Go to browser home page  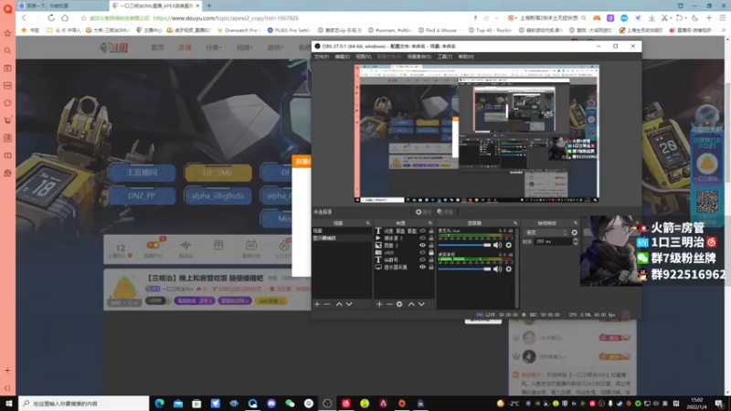pyautogui.click(x=65, y=17)
